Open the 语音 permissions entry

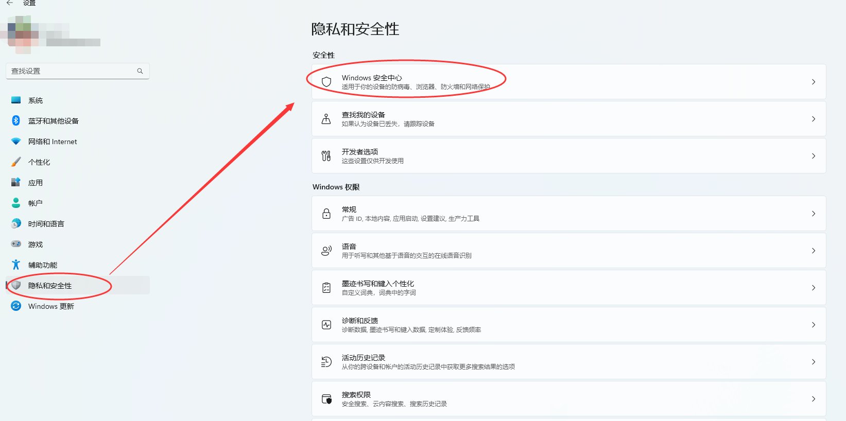tap(568, 251)
